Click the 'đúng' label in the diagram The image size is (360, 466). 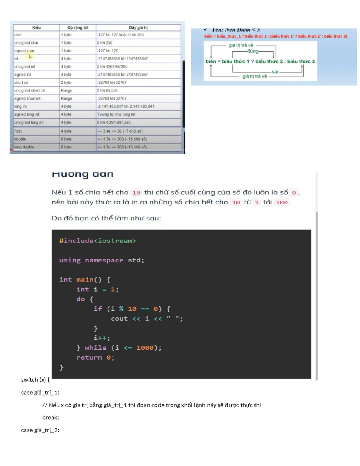click(x=253, y=51)
